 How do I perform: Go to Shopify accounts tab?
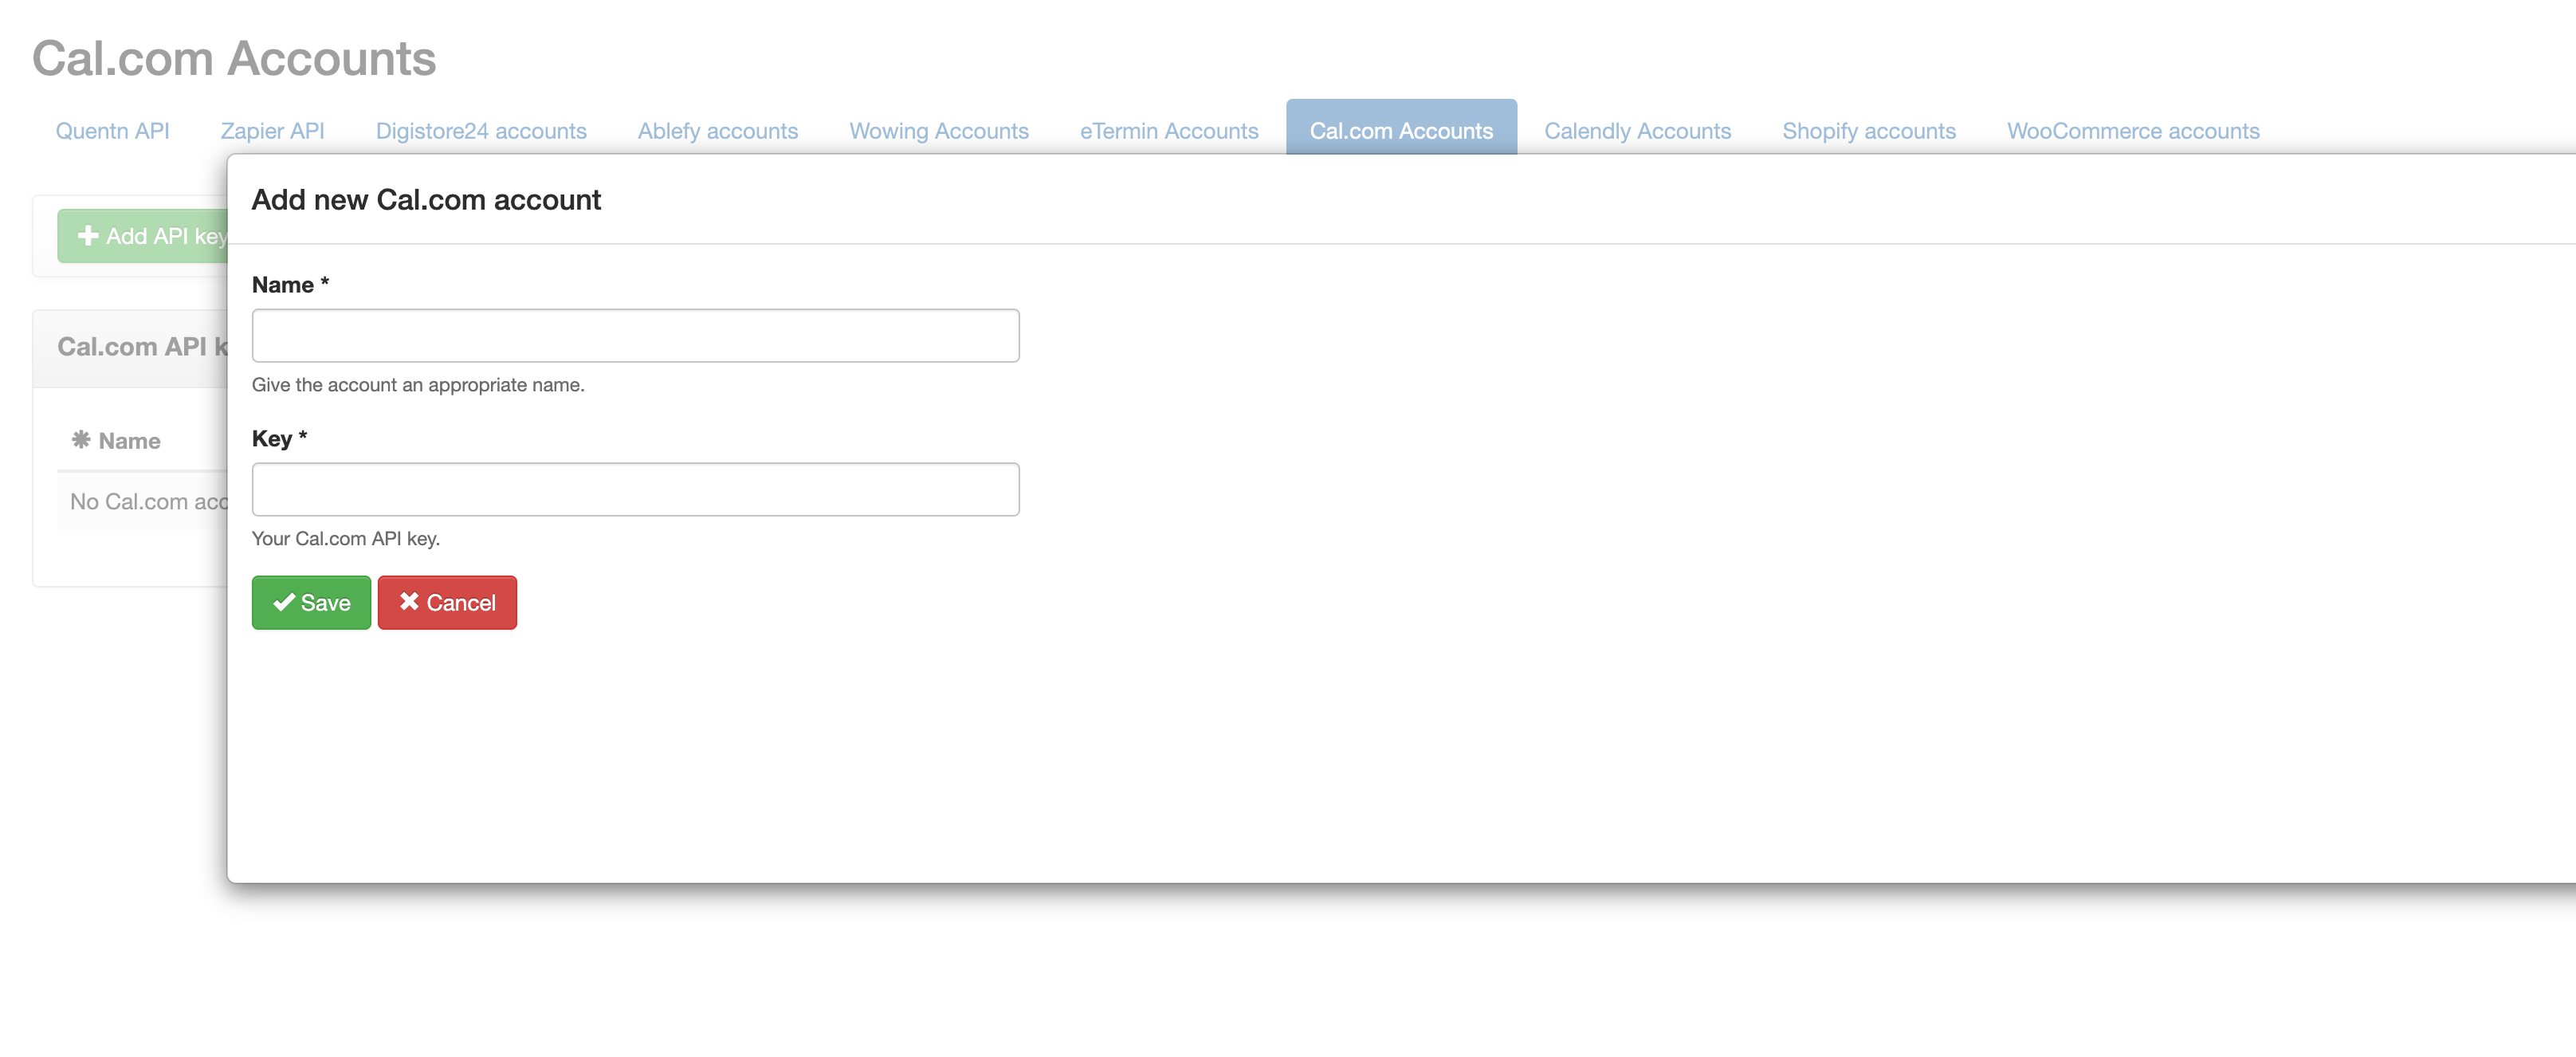pyautogui.click(x=1868, y=131)
